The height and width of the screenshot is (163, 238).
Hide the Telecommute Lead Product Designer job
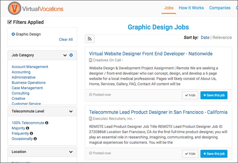pyautogui.click(x=190, y=154)
